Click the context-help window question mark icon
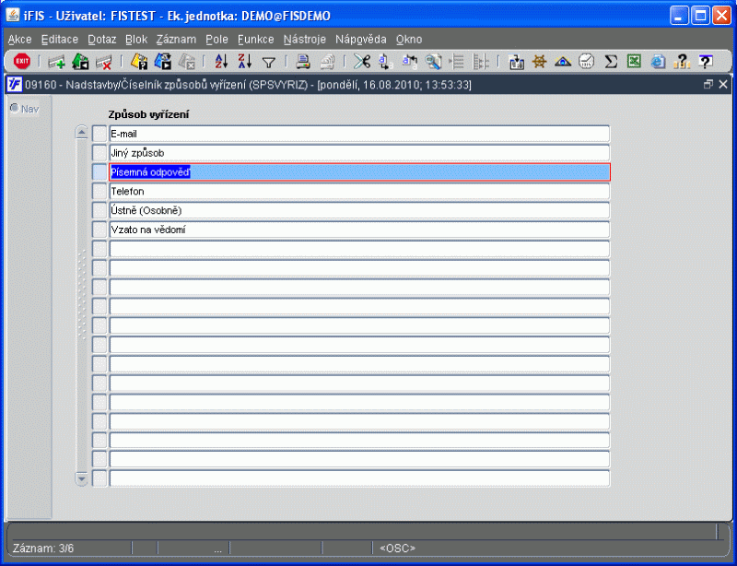 click(x=706, y=62)
